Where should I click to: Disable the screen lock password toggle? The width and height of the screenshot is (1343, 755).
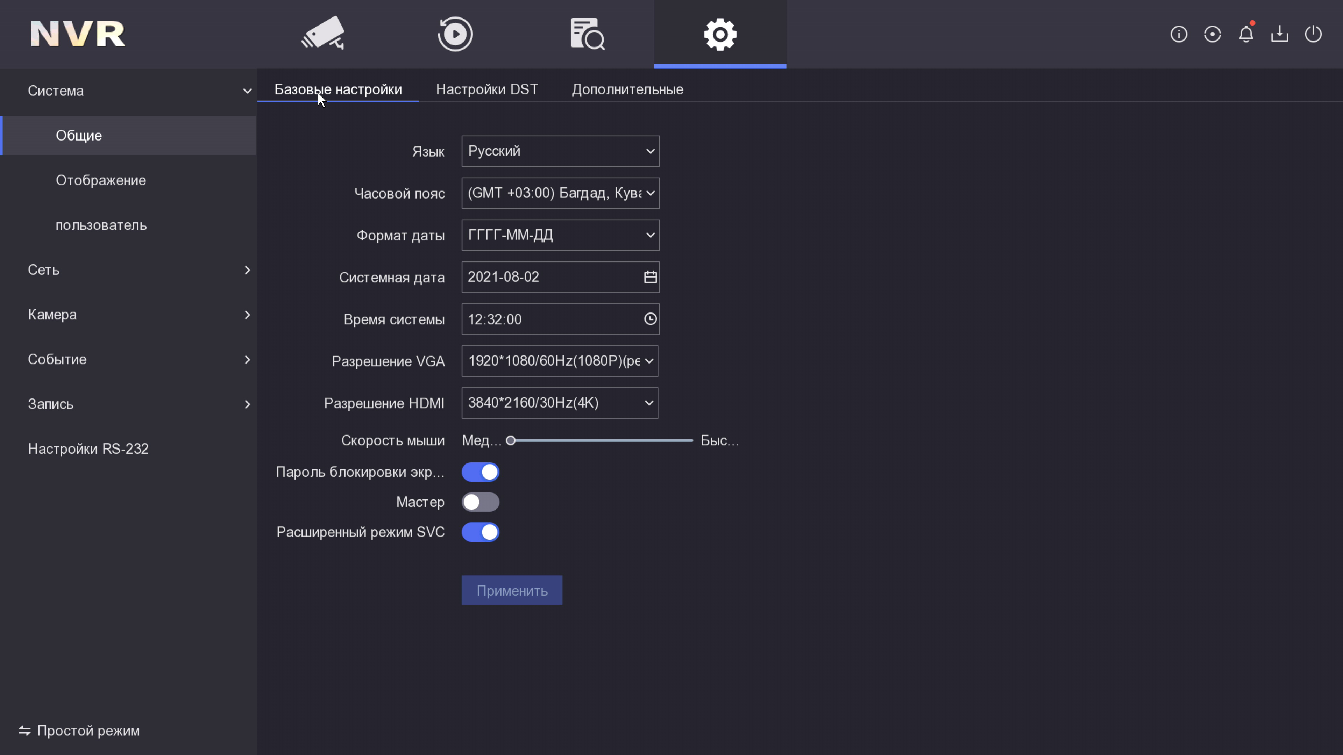(480, 472)
